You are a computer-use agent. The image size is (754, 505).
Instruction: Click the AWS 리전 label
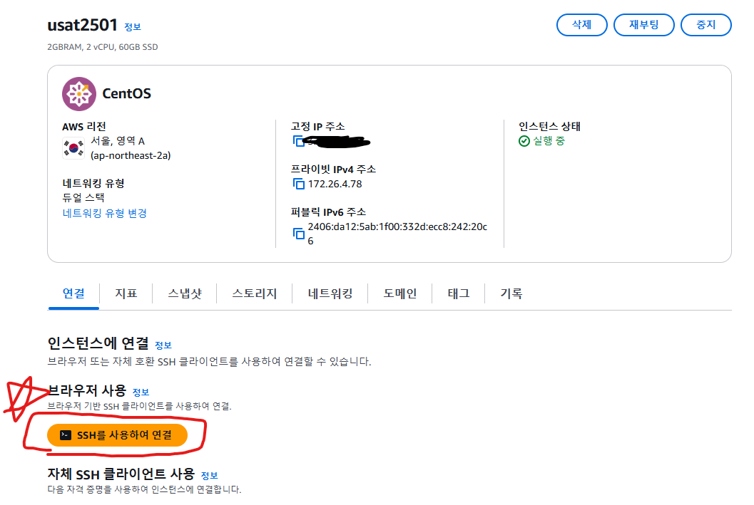[84, 127]
